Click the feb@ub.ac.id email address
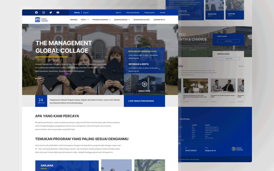The height and width of the screenshot is (171, 274). point(210,150)
